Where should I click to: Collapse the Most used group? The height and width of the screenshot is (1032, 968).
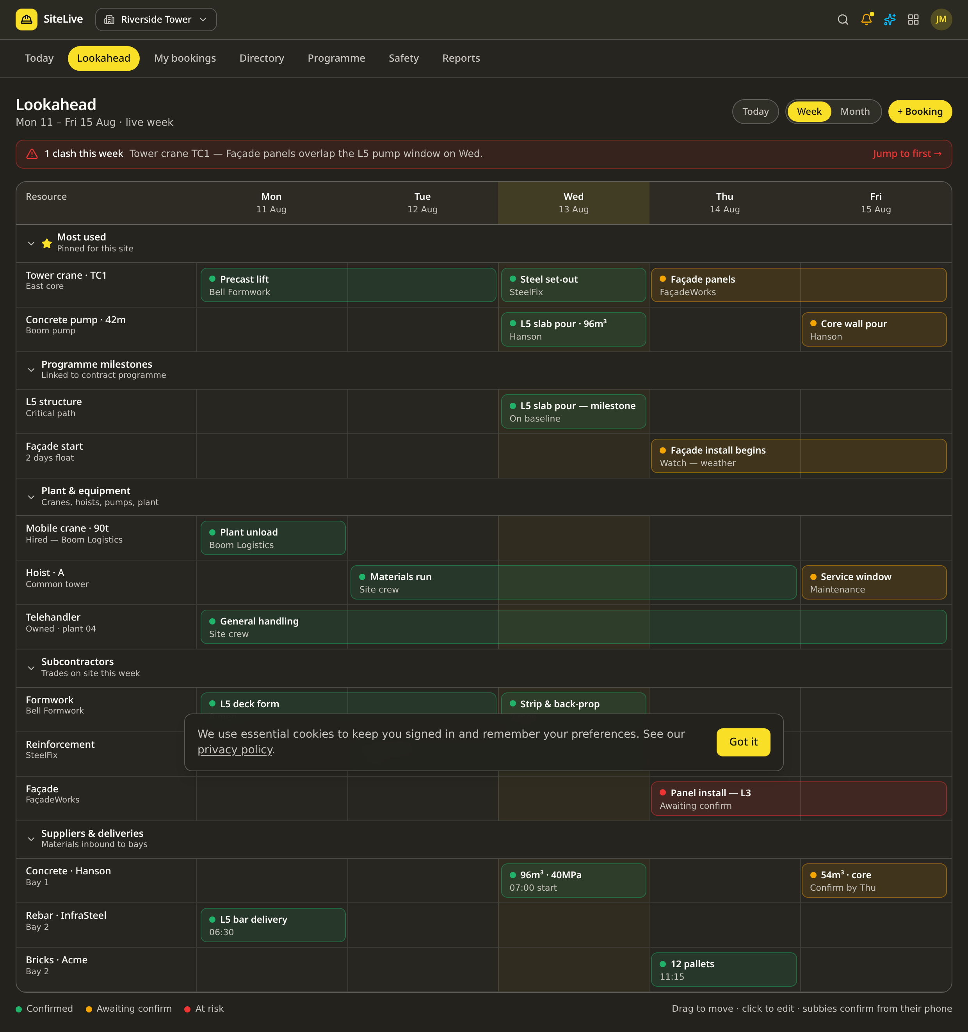pyautogui.click(x=31, y=243)
